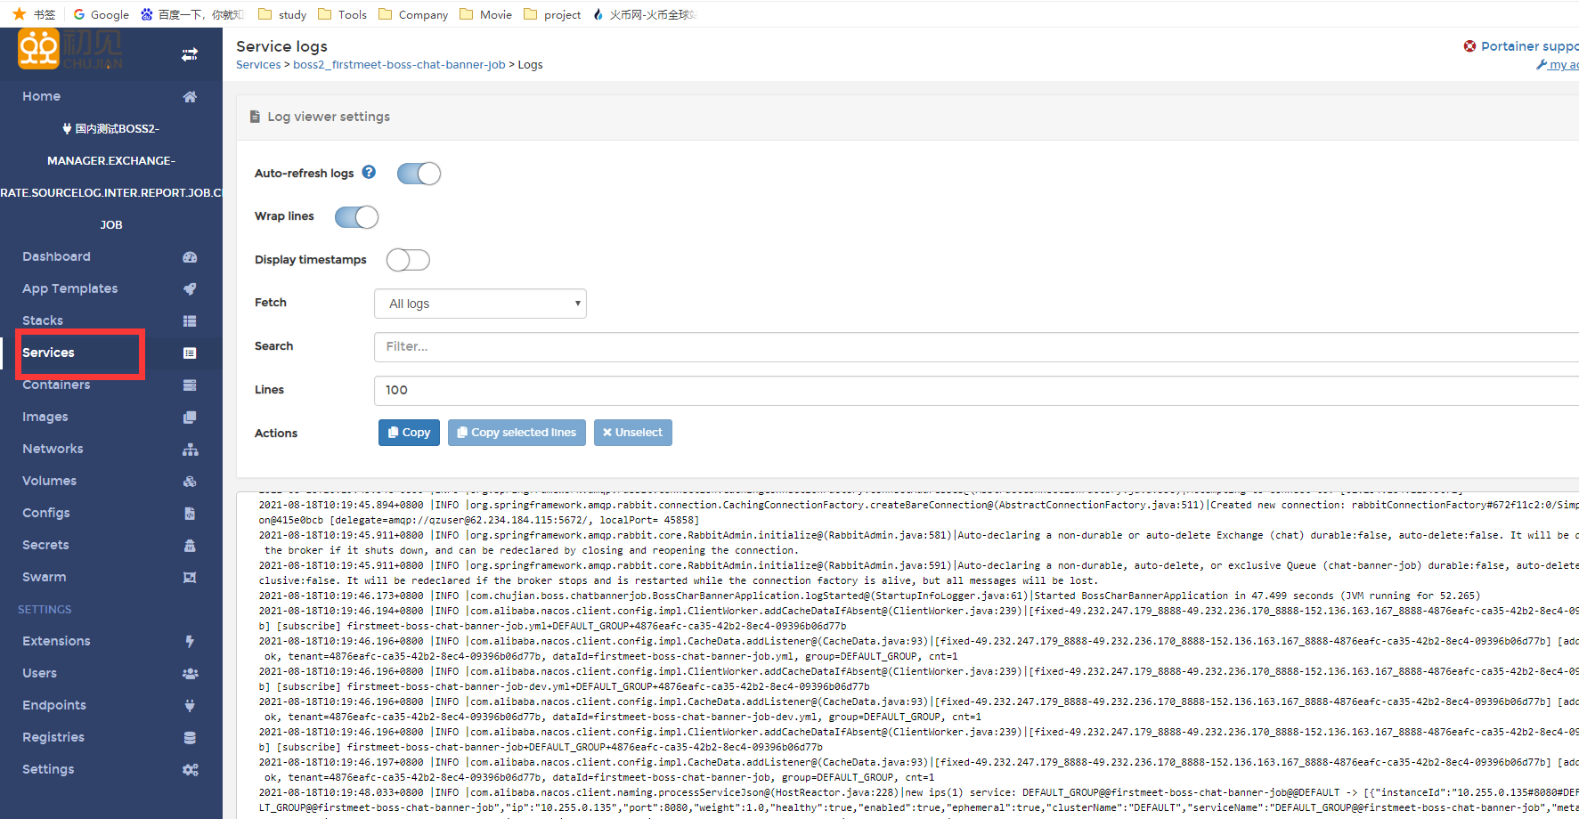Select Stacks in the sidebar
The height and width of the screenshot is (819, 1579).
(x=43, y=320)
